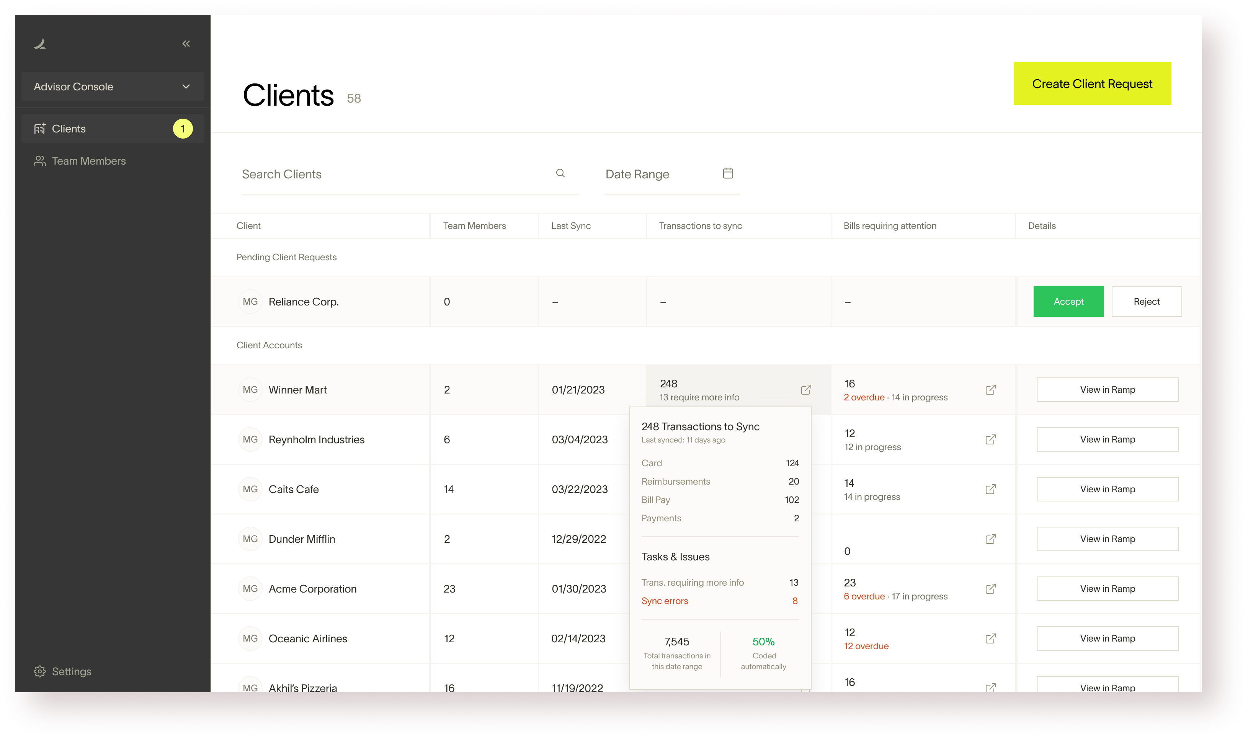Click the search magnifier icon
1248x738 pixels.
[560, 173]
